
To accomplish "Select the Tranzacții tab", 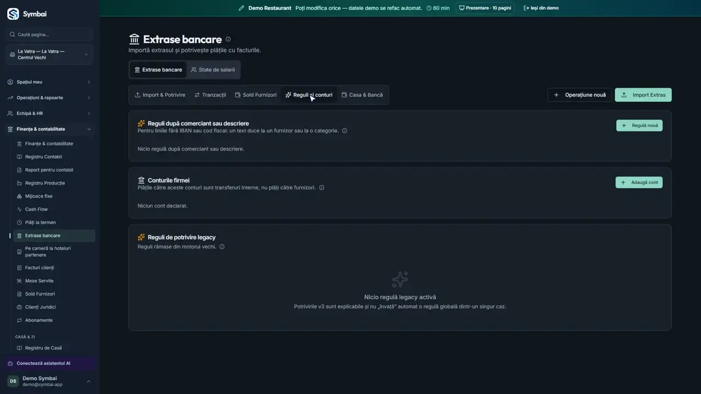I will point(210,95).
